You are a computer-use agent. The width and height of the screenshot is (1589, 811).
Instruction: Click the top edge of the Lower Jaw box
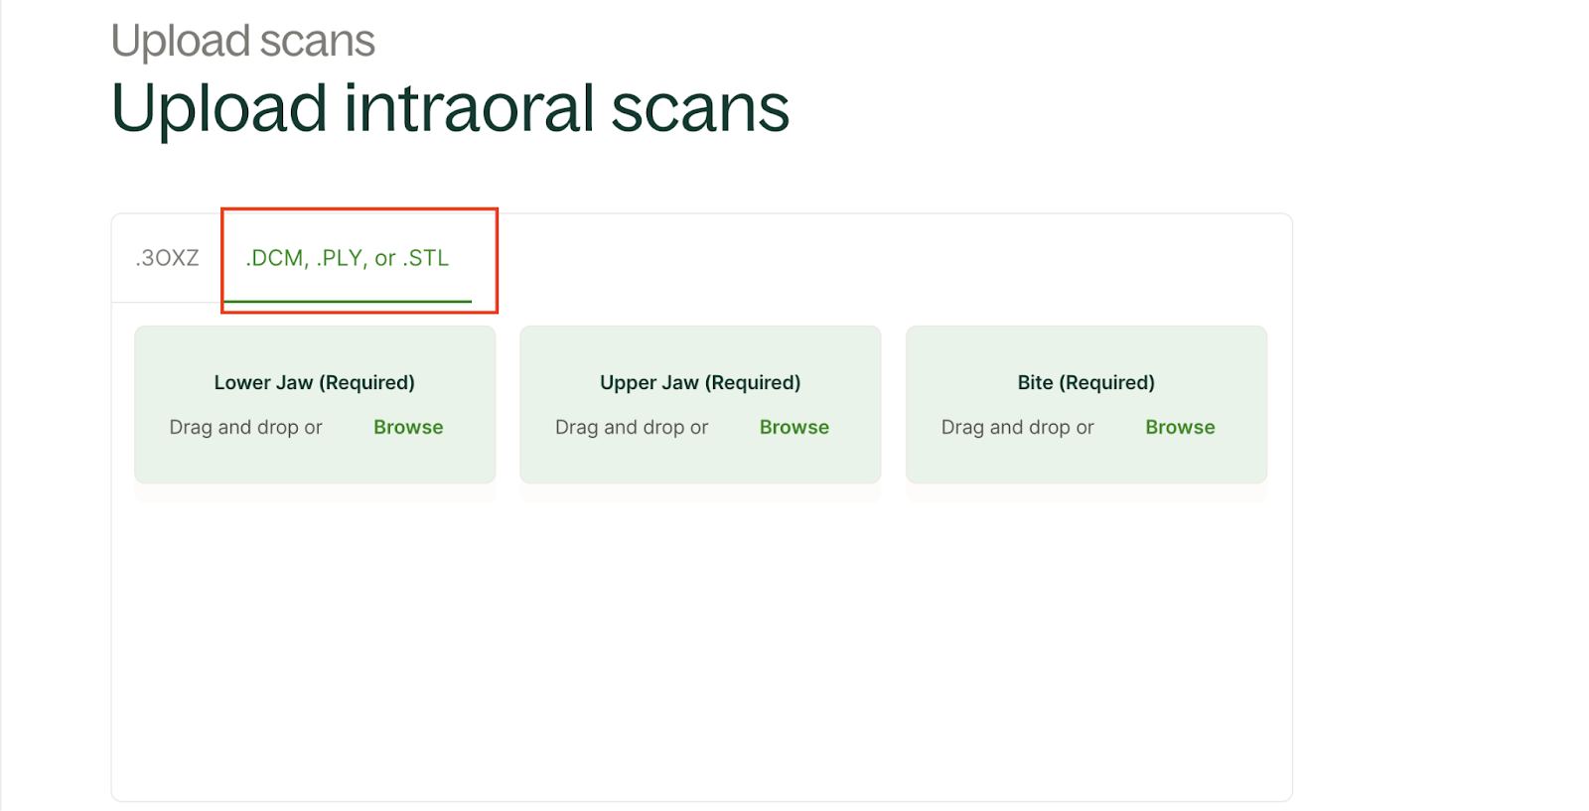(314, 330)
